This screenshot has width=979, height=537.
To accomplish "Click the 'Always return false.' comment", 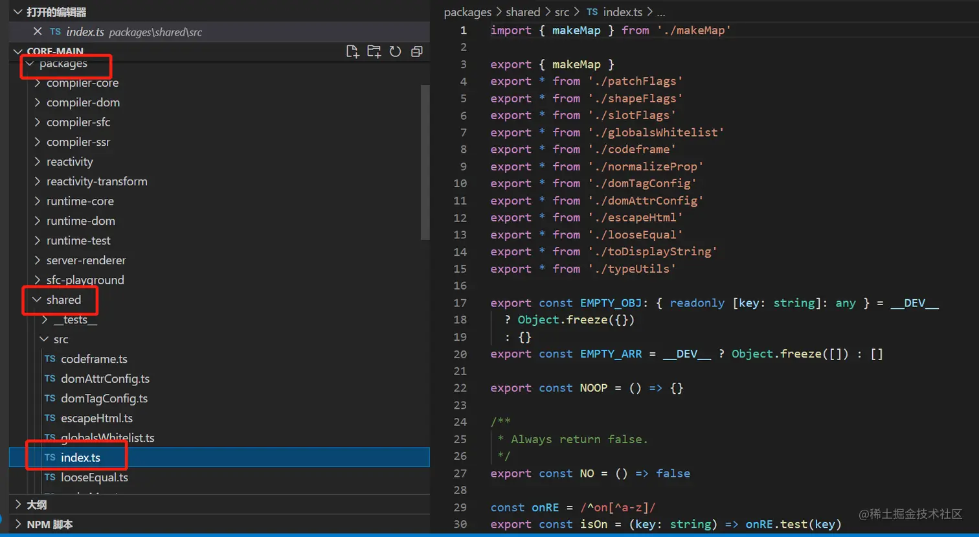I will click(x=580, y=439).
